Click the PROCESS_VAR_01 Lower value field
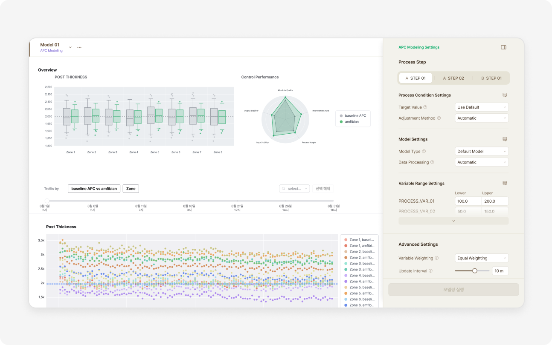The image size is (552, 345). pos(468,201)
